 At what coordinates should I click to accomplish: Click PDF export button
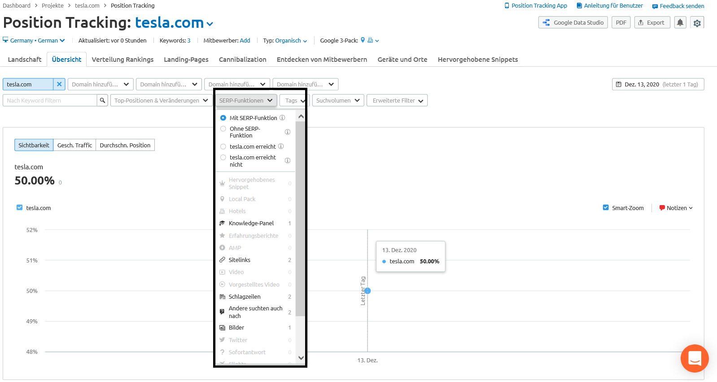tap(621, 22)
